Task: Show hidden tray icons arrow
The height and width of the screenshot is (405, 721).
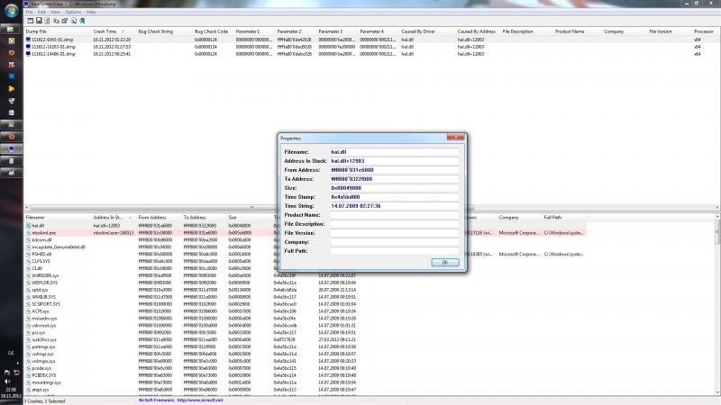Action: (x=18, y=363)
